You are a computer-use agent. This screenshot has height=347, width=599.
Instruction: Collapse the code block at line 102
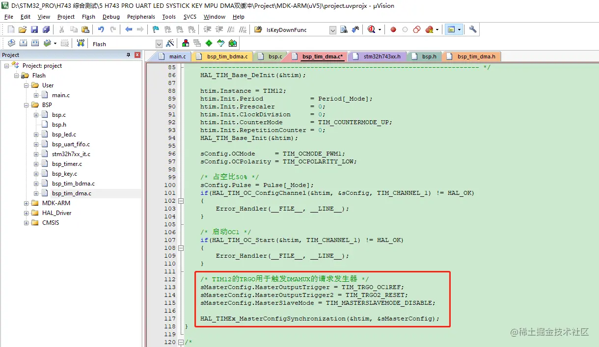click(181, 201)
